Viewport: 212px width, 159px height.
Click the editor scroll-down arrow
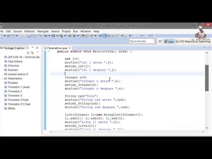click(207, 128)
